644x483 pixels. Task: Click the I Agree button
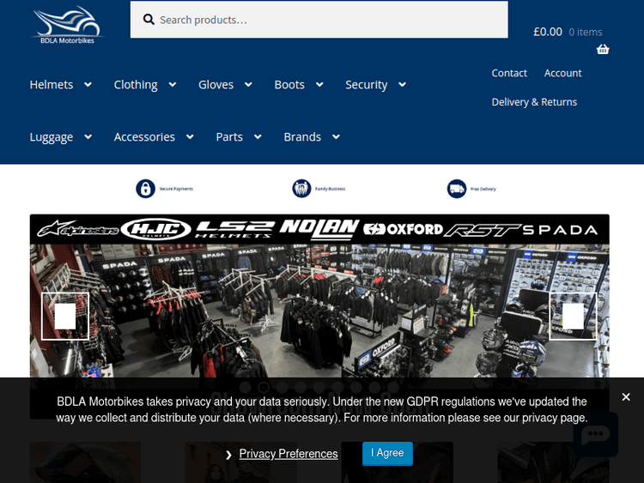[x=387, y=453]
